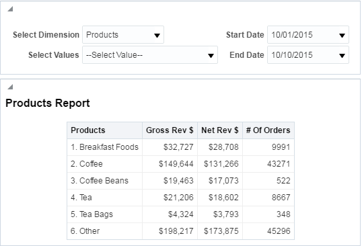Select the Tea Bags row

180,214
